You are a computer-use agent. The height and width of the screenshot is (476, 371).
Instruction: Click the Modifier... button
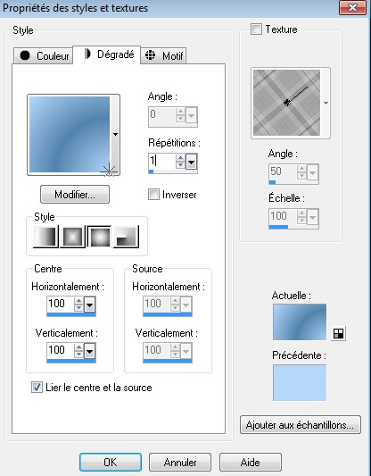pyautogui.click(x=75, y=195)
